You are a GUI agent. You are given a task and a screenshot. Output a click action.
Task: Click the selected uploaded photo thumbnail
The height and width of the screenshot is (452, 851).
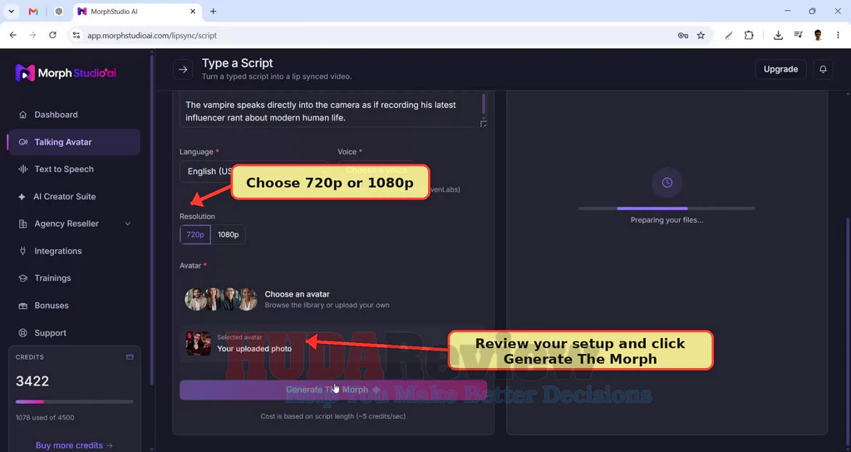click(x=198, y=343)
